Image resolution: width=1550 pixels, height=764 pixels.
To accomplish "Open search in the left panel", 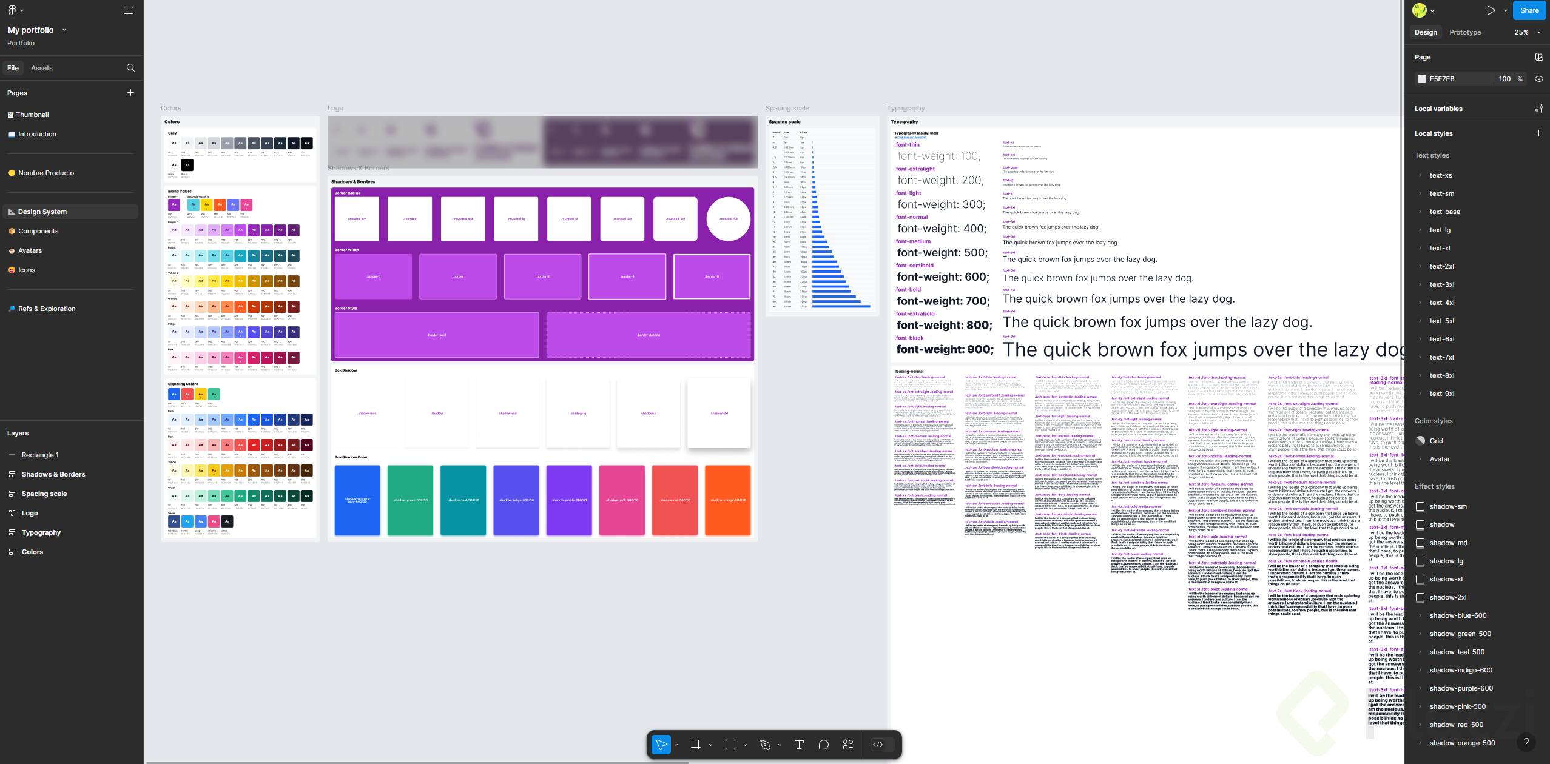I will [x=130, y=68].
